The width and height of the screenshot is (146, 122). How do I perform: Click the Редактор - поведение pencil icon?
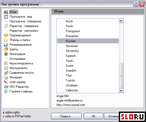6,26
